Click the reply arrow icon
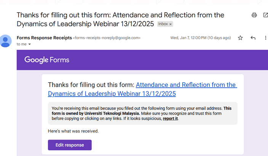 point(253,38)
